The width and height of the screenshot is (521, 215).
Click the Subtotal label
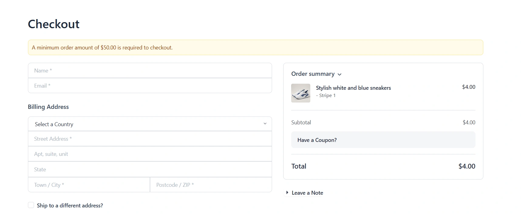301,122
